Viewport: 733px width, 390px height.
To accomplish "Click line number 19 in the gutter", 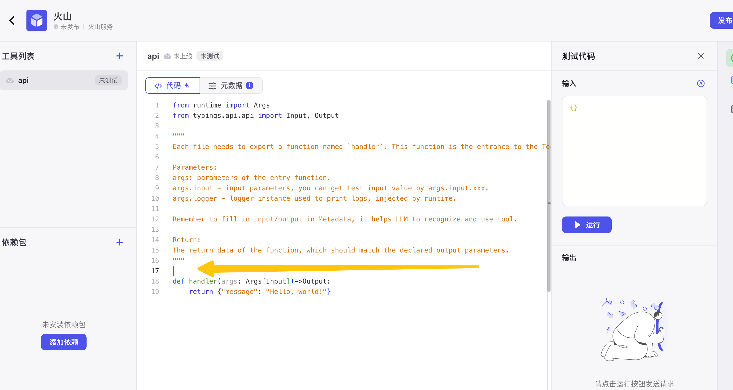I will pos(155,292).
